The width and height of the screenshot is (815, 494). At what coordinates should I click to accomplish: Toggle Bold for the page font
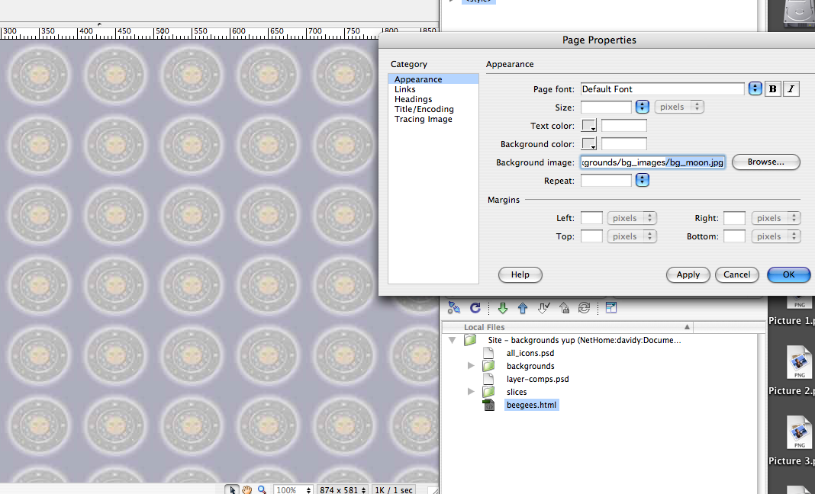pos(773,89)
